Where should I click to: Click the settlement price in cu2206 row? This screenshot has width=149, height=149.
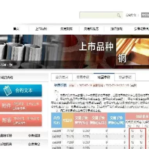[x=70, y=131]
